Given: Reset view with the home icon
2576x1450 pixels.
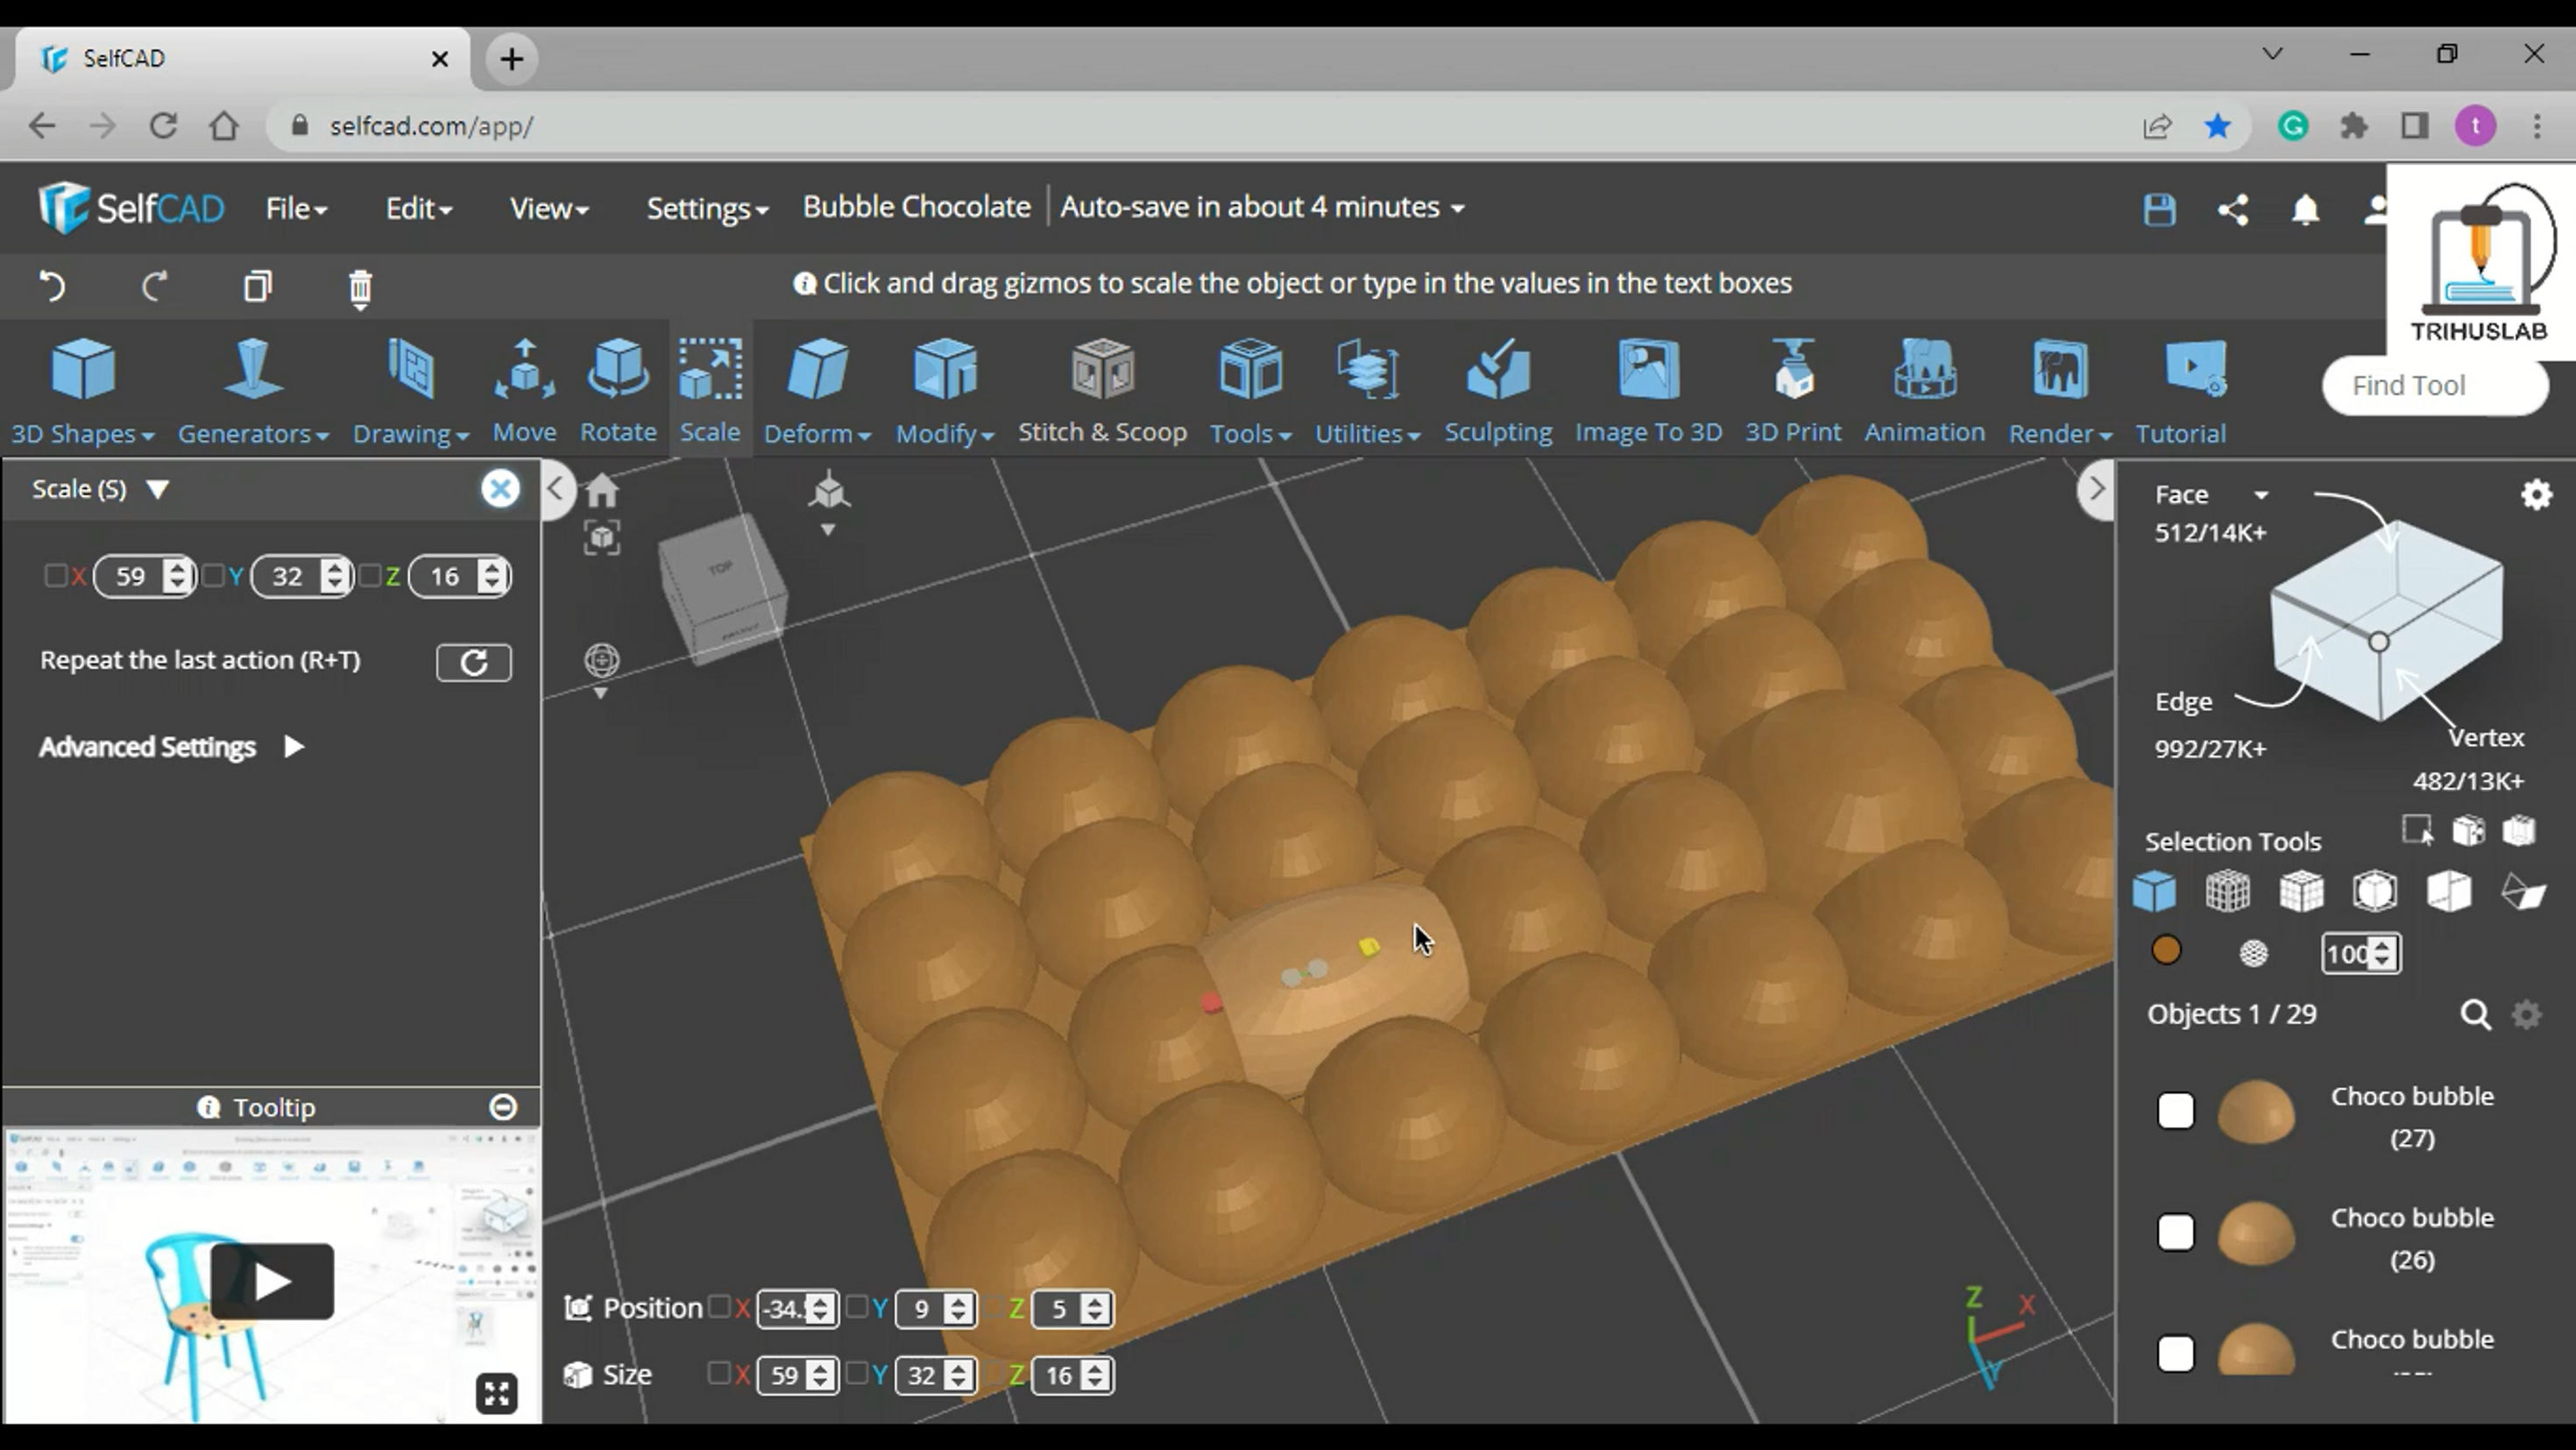Looking at the screenshot, I should 602,490.
